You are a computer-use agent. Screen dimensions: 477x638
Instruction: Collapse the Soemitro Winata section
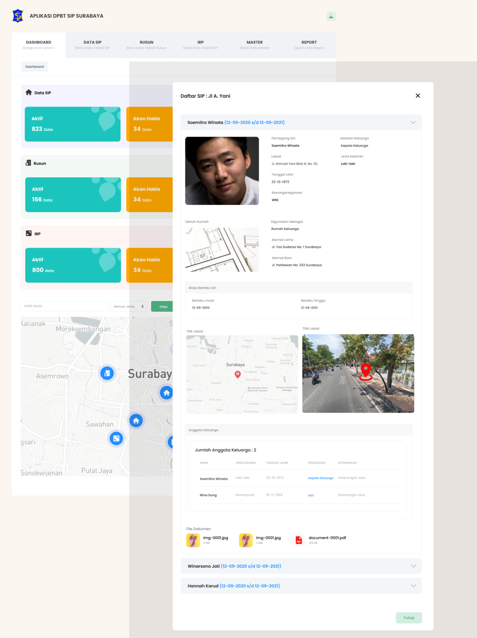point(413,122)
